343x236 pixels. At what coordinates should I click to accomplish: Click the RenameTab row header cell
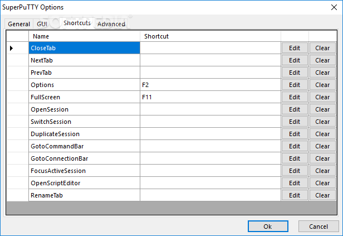tap(17, 195)
